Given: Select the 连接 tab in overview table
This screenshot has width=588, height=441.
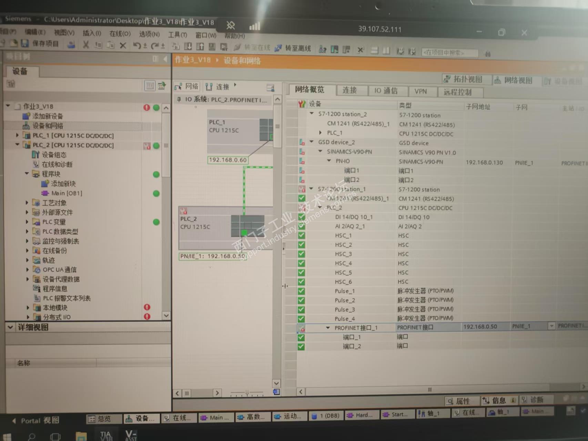Looking at the screenshot, I should pyautogui.click(x=349, y=90).
